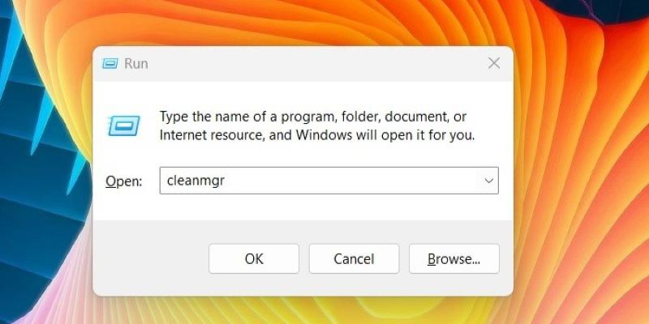Image resolution: width=649 pixels, height=324 pixels.
Task: Click the "Internet resource, and Windows" text line
Action: tap(317, 135)
